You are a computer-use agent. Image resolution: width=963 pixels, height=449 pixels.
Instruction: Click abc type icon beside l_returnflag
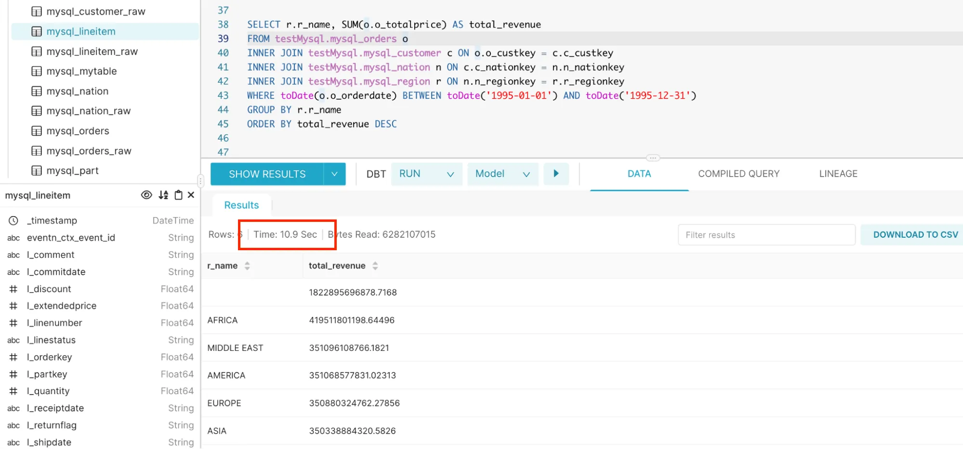13,425
